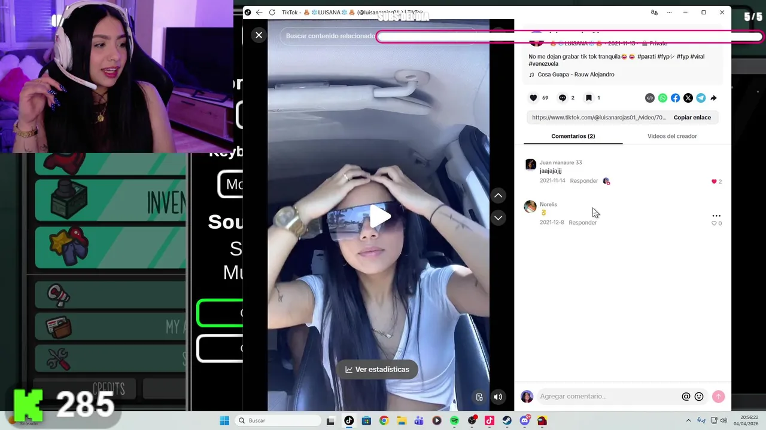Like the Norelis comment heart

pos(714,223)
